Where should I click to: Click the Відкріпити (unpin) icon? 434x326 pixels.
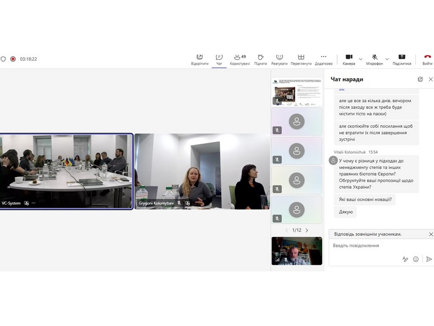(200, 59)
